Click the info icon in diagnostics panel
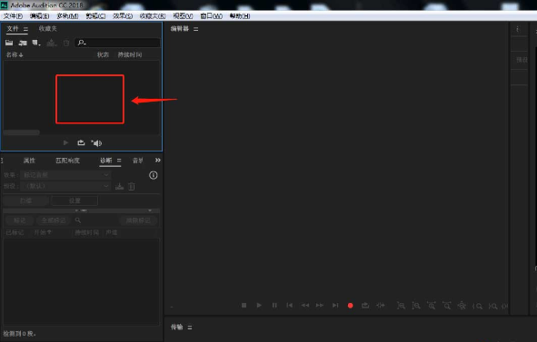Image resolution: width=537 pixels, height=342 pixels. click(153, 175)
